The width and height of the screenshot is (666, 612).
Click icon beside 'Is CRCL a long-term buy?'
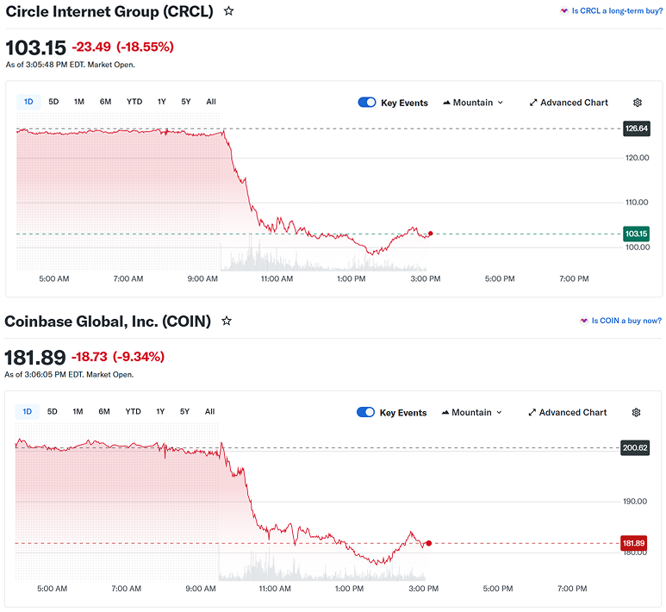(x=564, y=11)
